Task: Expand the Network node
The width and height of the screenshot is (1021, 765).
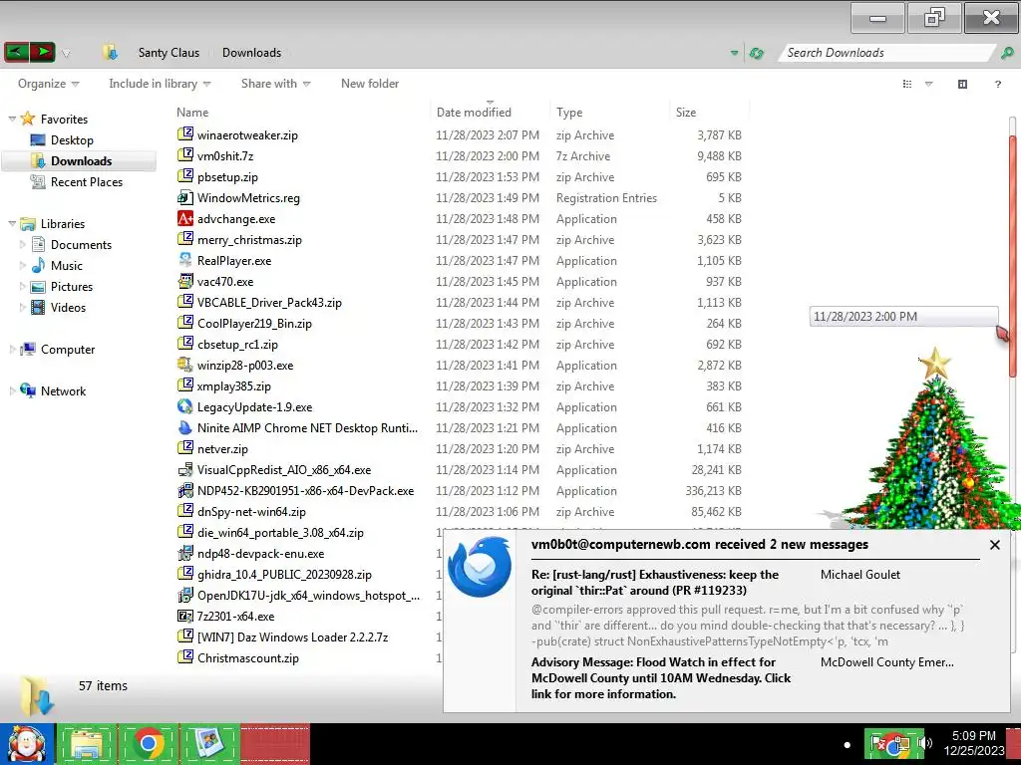Action: (x=12, y=390)
